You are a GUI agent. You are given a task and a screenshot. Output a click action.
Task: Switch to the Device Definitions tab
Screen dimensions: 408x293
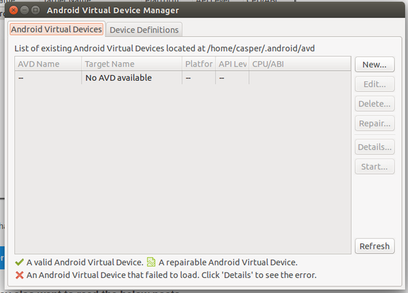[x=144, y=30]
